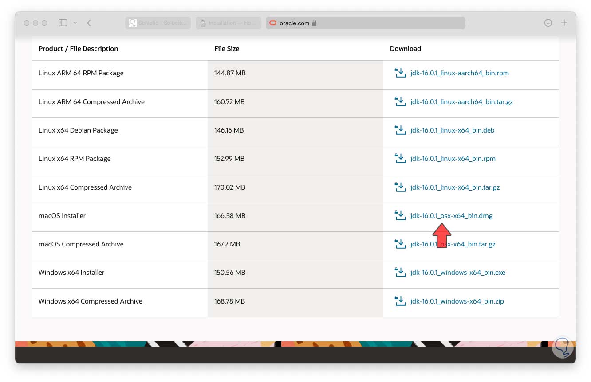Select "macOS Compressed Archive" text
This screenshot has width=591, height=382.
(81, 244)
